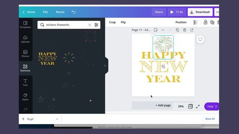This screenshot has width=239, height=134.
Task: Open the more options ellipsis menu
Action: coord(217,12)
